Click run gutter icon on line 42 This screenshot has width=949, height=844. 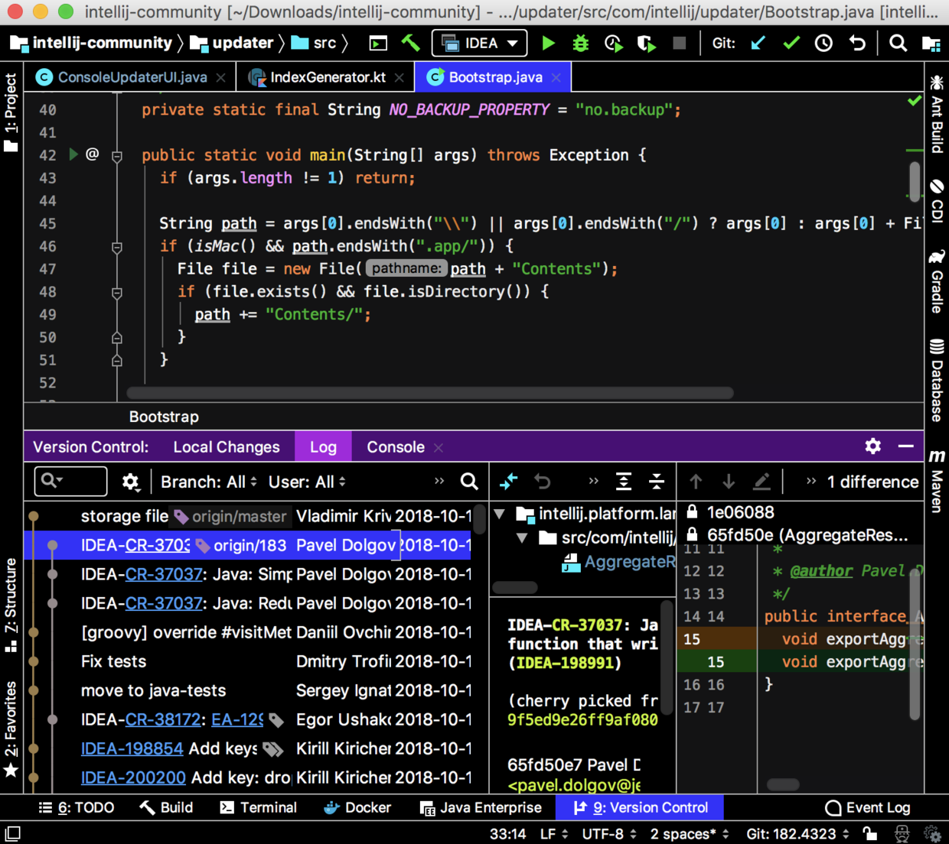point(73,154)
